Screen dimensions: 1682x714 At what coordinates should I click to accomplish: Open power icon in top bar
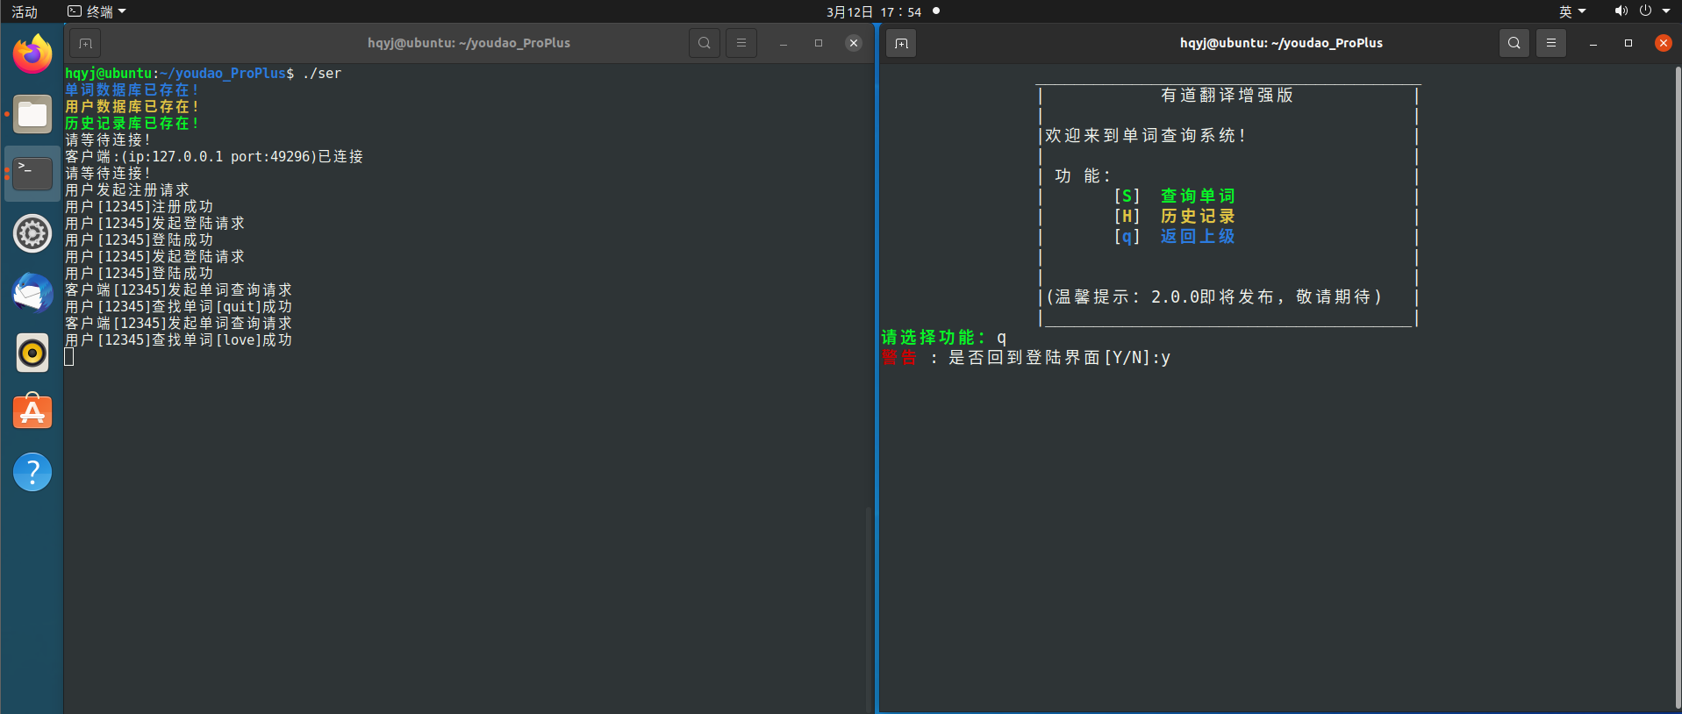click(x=1645, y=11)
